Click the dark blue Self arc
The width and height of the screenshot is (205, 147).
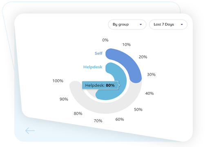(129, 61)
